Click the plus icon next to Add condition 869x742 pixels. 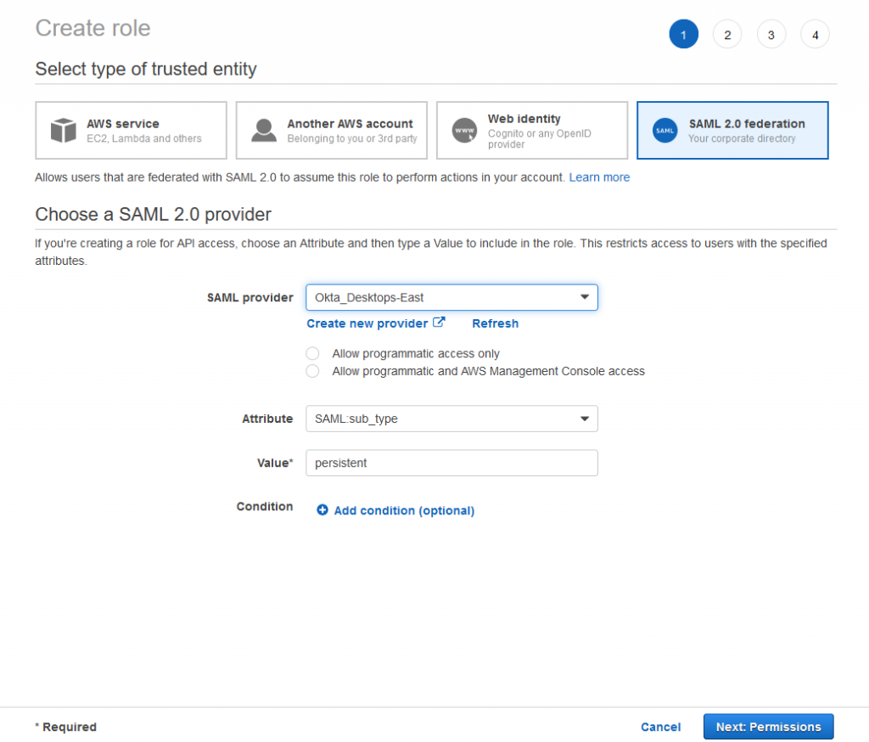pyautogui.click(x=322, y=510)
